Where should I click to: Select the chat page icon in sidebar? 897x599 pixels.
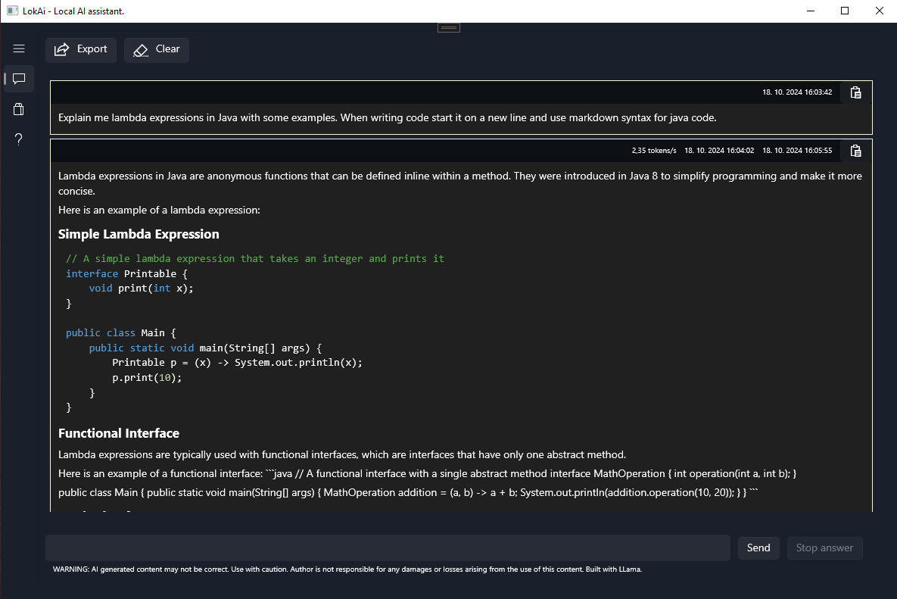tap(19, 79)
